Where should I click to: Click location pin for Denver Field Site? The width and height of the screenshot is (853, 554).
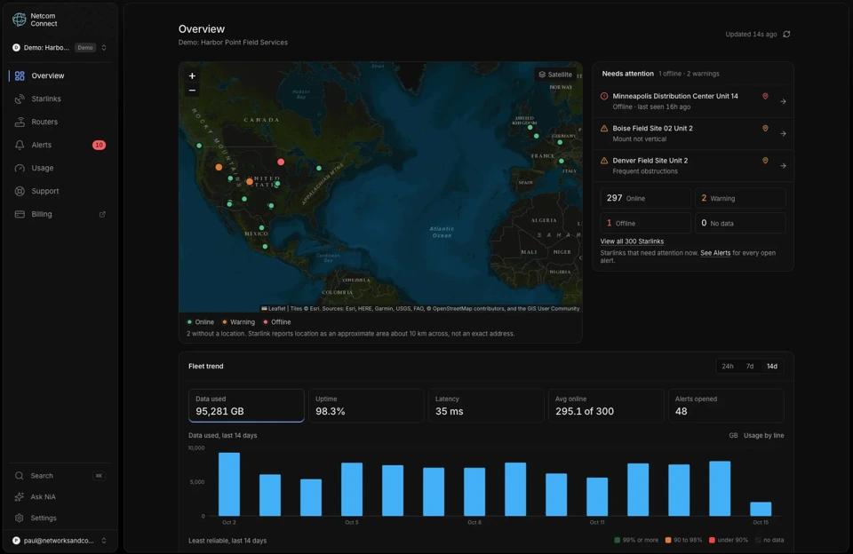765,161
